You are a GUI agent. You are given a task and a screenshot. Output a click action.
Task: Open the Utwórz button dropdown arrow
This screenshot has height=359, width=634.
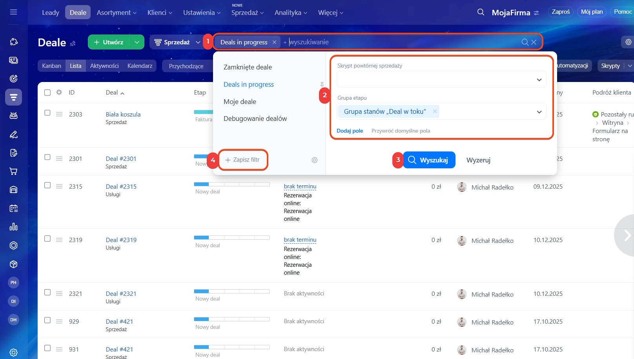click(x=137, y=42)
